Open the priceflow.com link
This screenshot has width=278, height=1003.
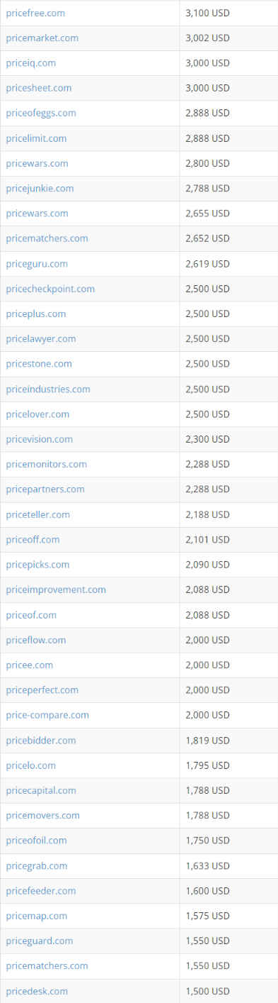tap(36, 640)
